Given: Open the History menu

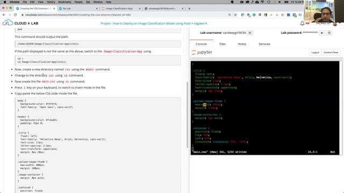Looking at the screenshot, I should coord(51,2).
